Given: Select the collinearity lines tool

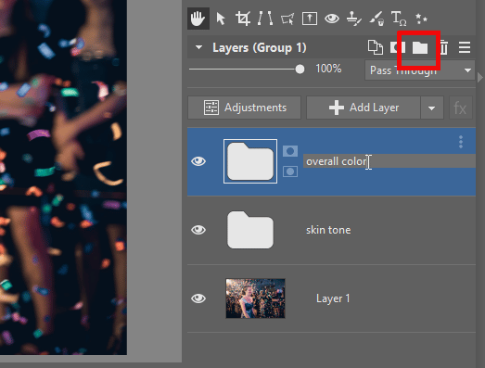Looking at the screenshot, I should coord(265,19).
